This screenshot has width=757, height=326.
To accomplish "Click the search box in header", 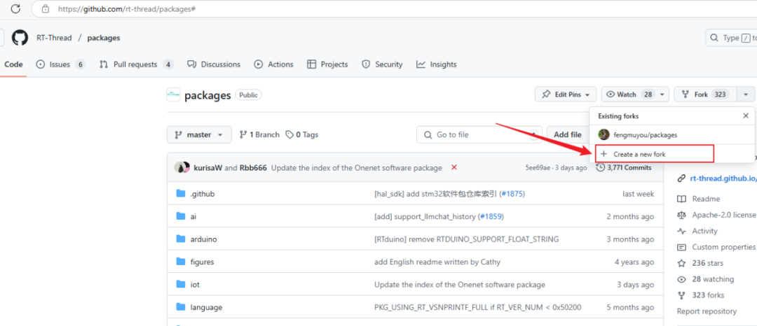I will tap(731, 38).
